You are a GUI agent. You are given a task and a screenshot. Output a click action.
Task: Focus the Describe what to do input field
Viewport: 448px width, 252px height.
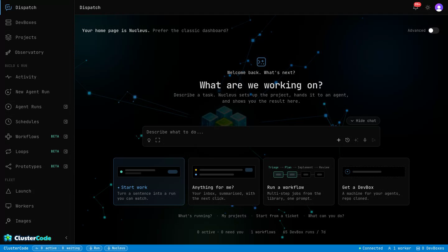point(261,132)
